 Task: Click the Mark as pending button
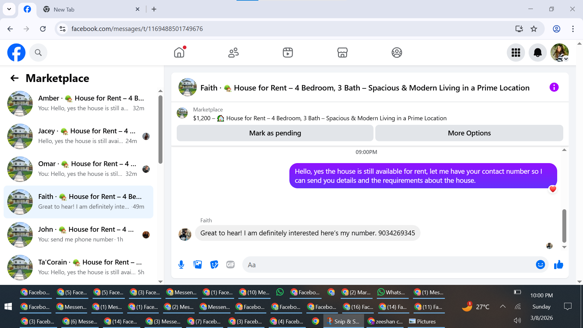(x=275, y=133)
